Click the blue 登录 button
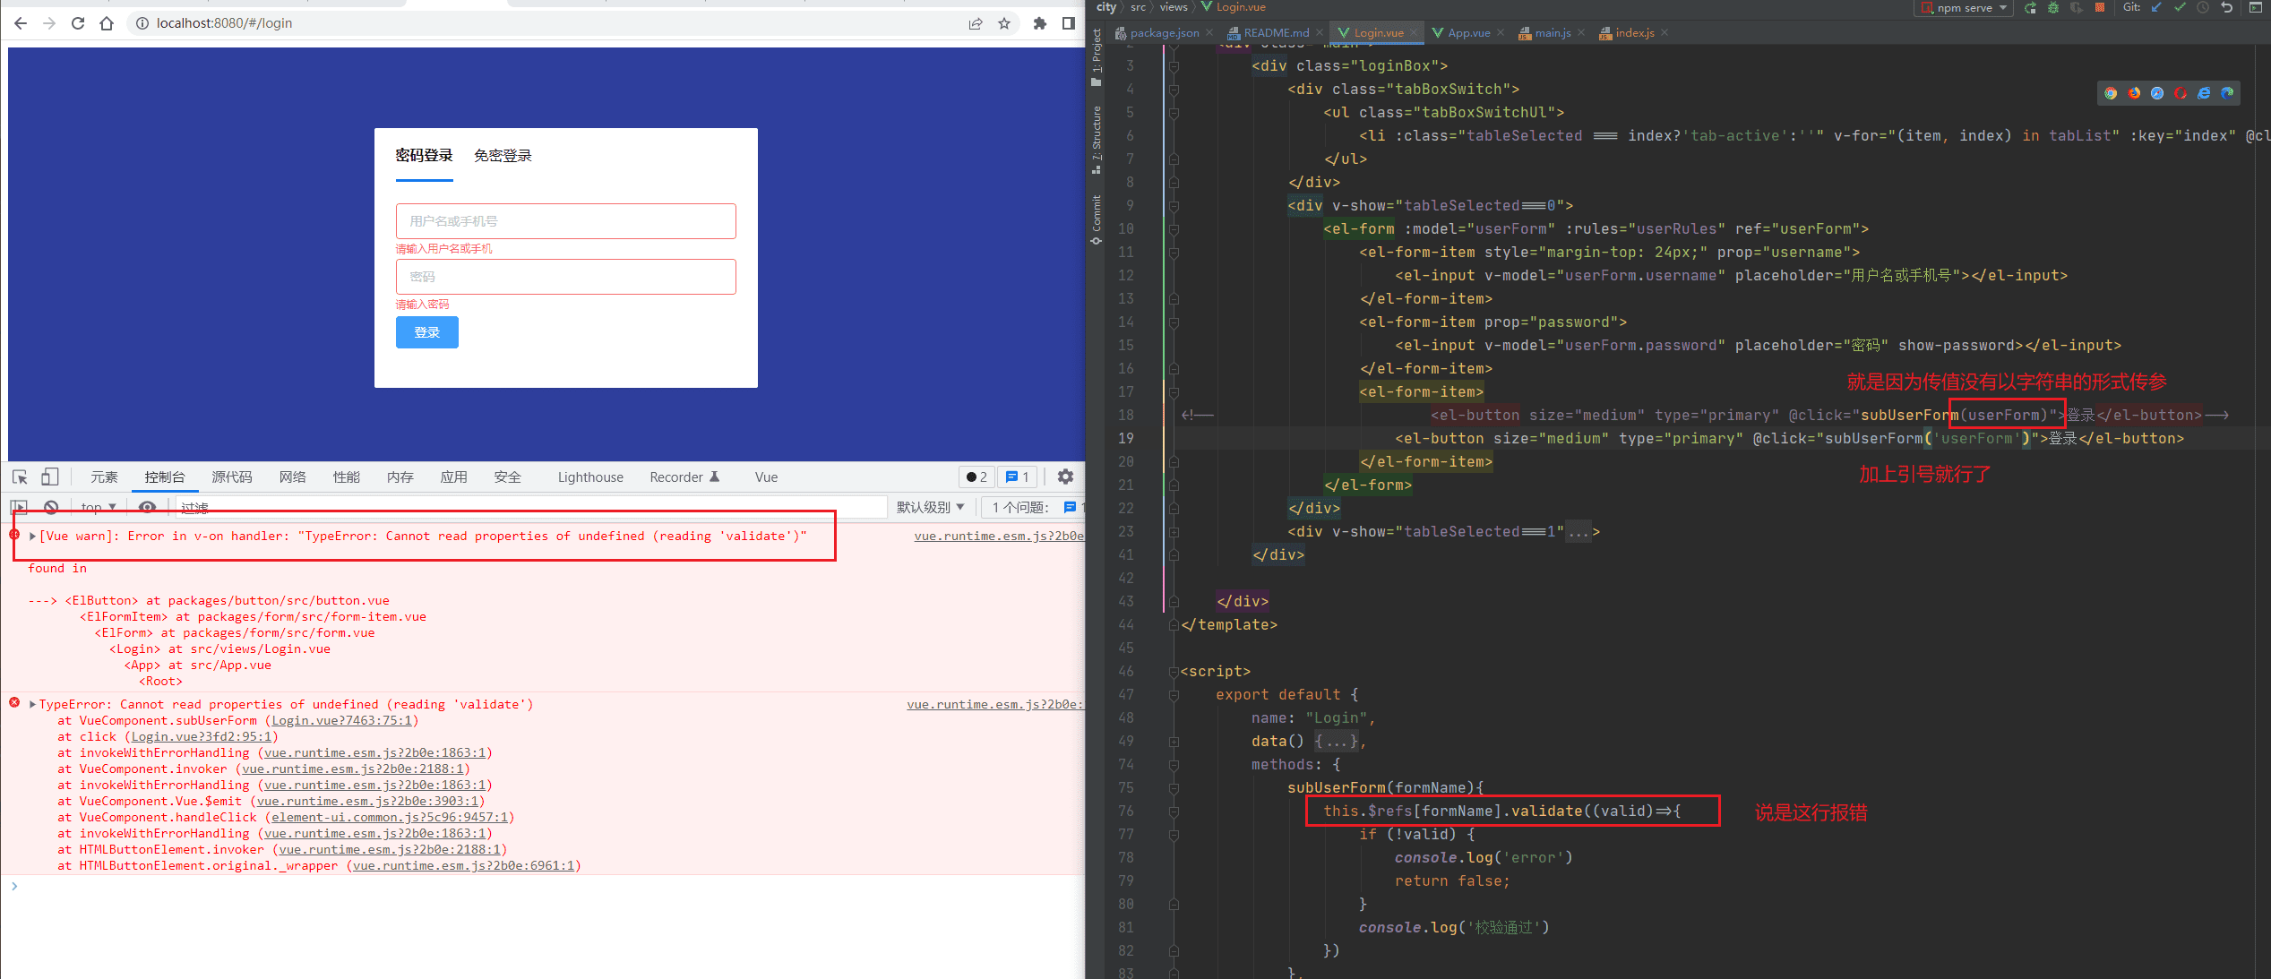Screen dimensions: 2271x979 click(427, 332)
